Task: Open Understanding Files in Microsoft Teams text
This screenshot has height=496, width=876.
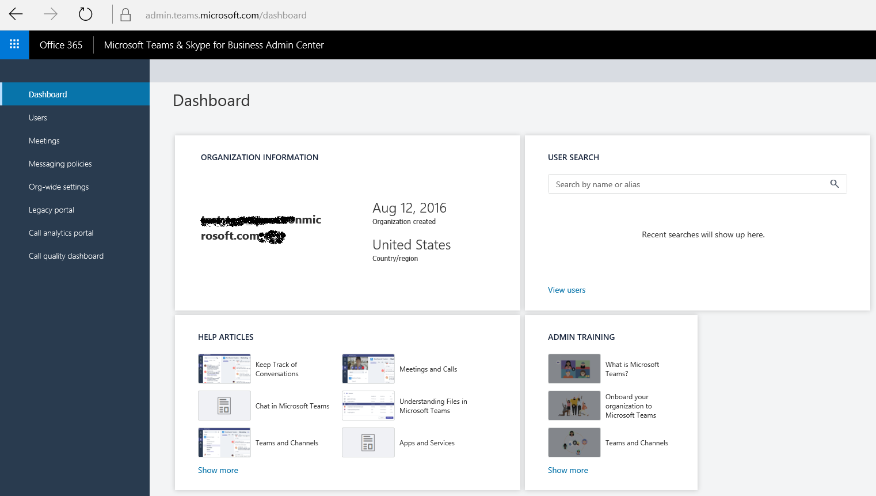Action: click(433, 406)
